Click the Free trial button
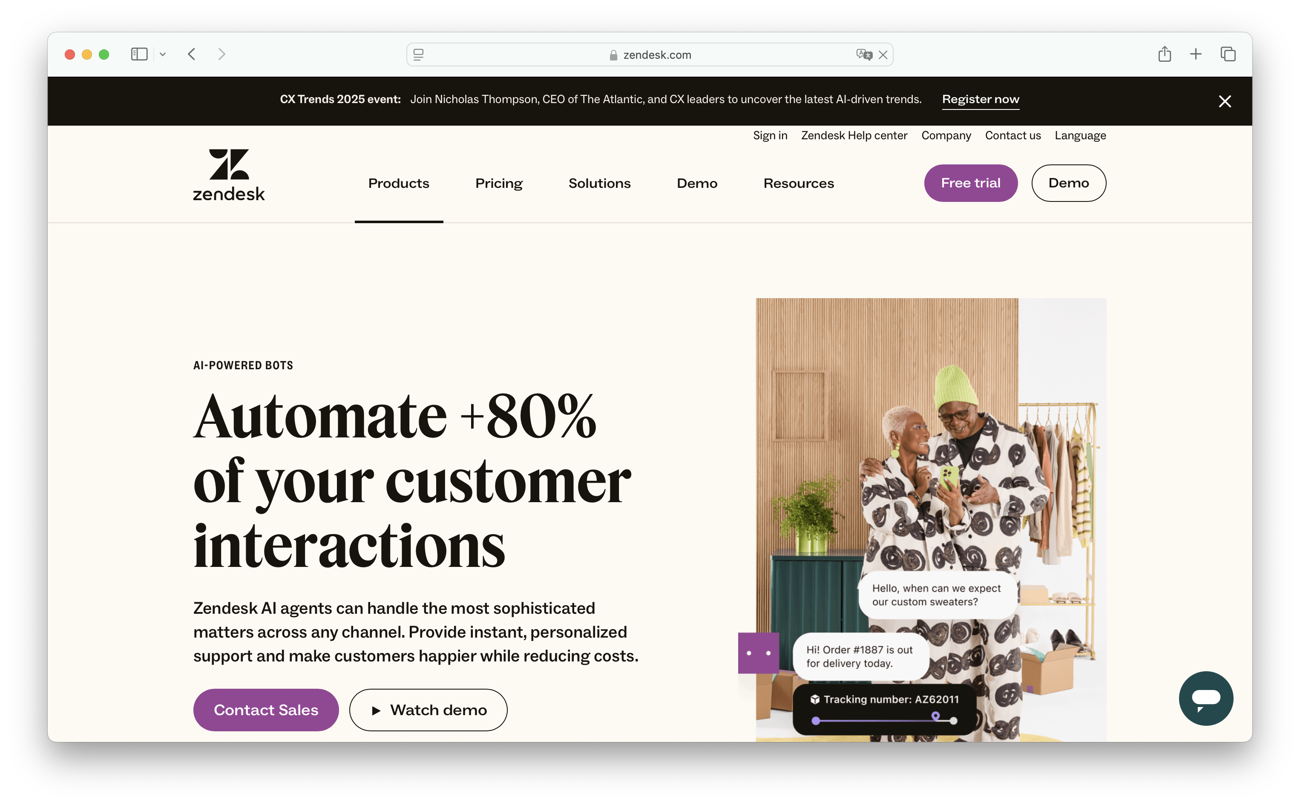Screen dimensions: 1300x805 click(x=970, y=183)
